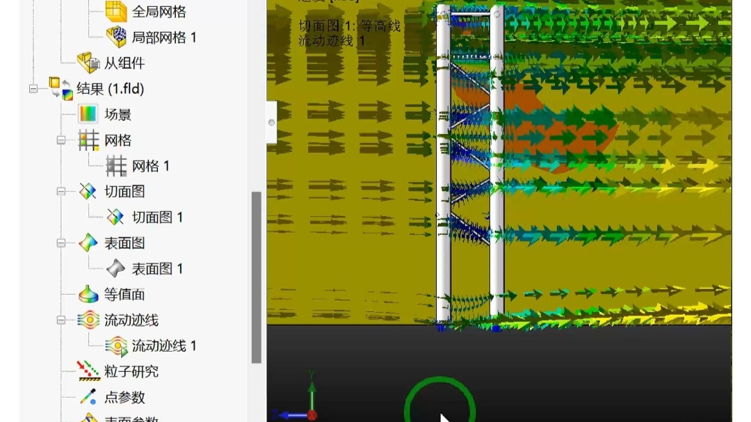Collapse the 网格 tree node
The height and width of the screenshot is (422, 751).
click(60, 140)
